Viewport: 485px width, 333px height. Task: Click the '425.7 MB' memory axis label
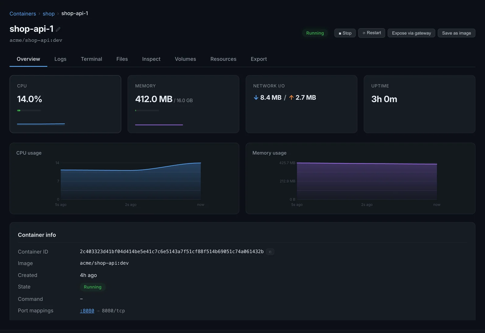pyautogui.click(x=287, y=163)
